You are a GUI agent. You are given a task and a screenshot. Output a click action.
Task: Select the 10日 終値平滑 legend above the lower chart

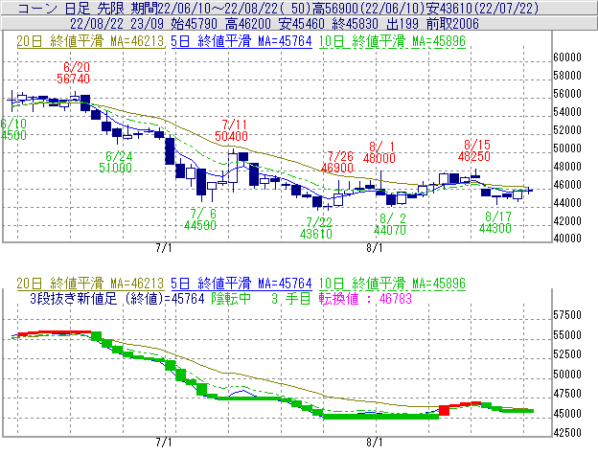[x=392, y=284]
